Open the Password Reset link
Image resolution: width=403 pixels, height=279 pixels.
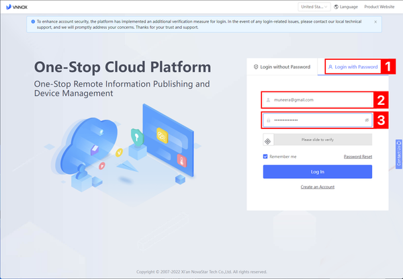coord(357,157)
